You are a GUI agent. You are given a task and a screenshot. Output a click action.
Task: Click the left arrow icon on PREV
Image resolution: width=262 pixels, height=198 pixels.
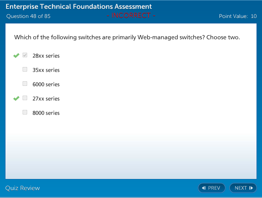point(204,188)
